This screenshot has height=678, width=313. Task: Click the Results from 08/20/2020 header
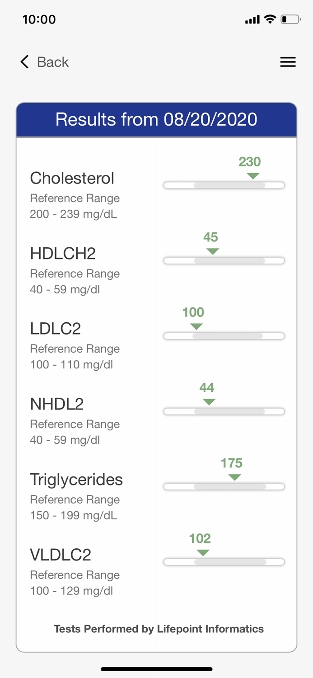tap(156, 119)
